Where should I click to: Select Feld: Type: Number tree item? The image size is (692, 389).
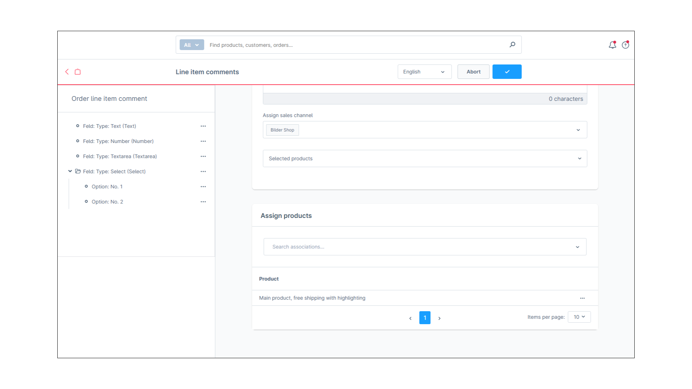pyautogui.click(x=118, y=141)
